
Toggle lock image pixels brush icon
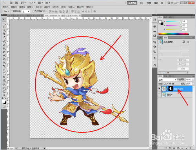pos(167,83)
